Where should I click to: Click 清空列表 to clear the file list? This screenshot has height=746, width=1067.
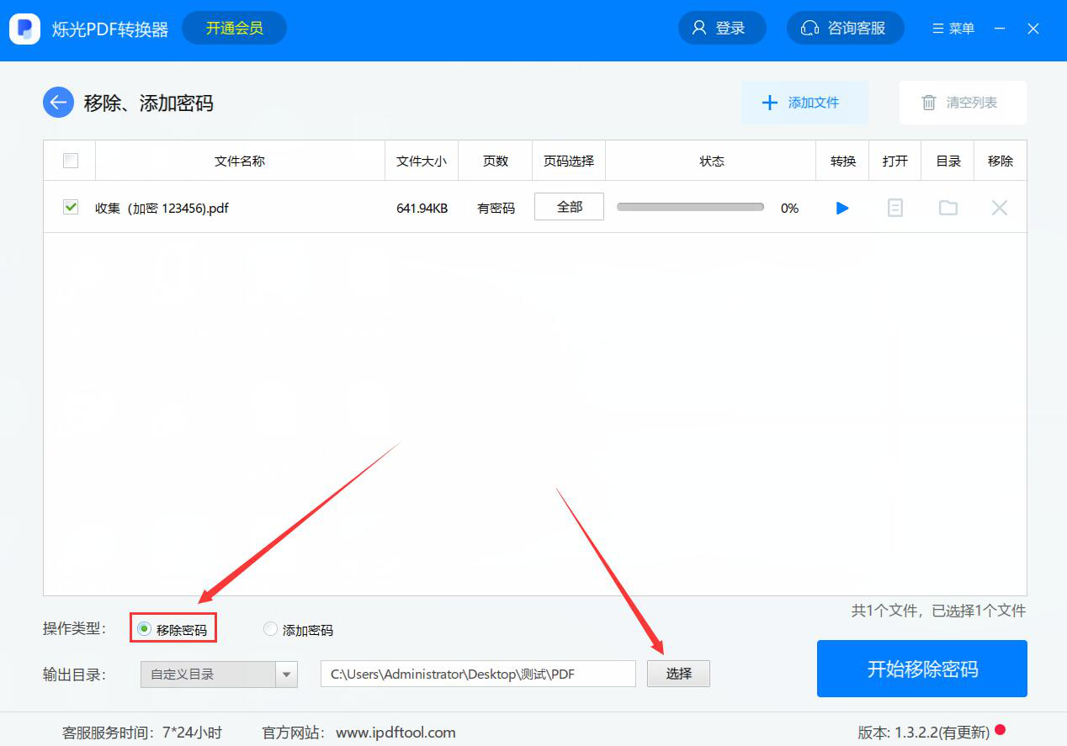(x=963, y=103)
